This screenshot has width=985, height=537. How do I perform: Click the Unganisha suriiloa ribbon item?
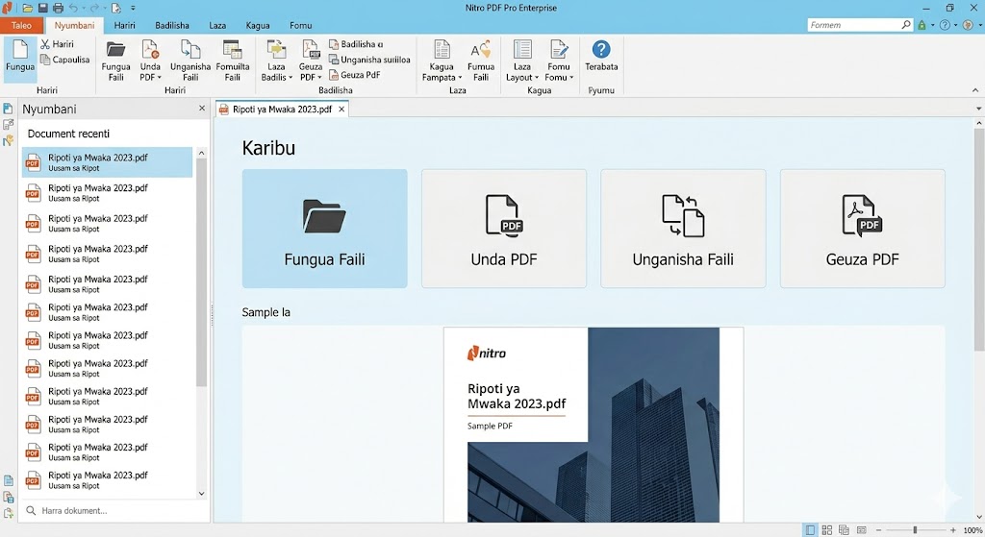click(x=369, y=60)
